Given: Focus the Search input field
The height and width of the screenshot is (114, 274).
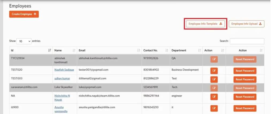Looking at the screenshot, I should [x=247, y=41].
